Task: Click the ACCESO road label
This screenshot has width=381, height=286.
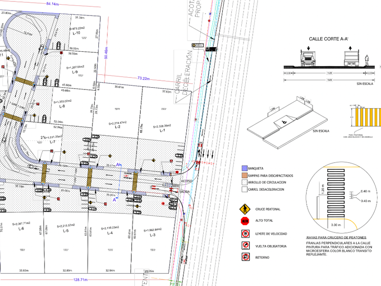Action: point(186,181)
